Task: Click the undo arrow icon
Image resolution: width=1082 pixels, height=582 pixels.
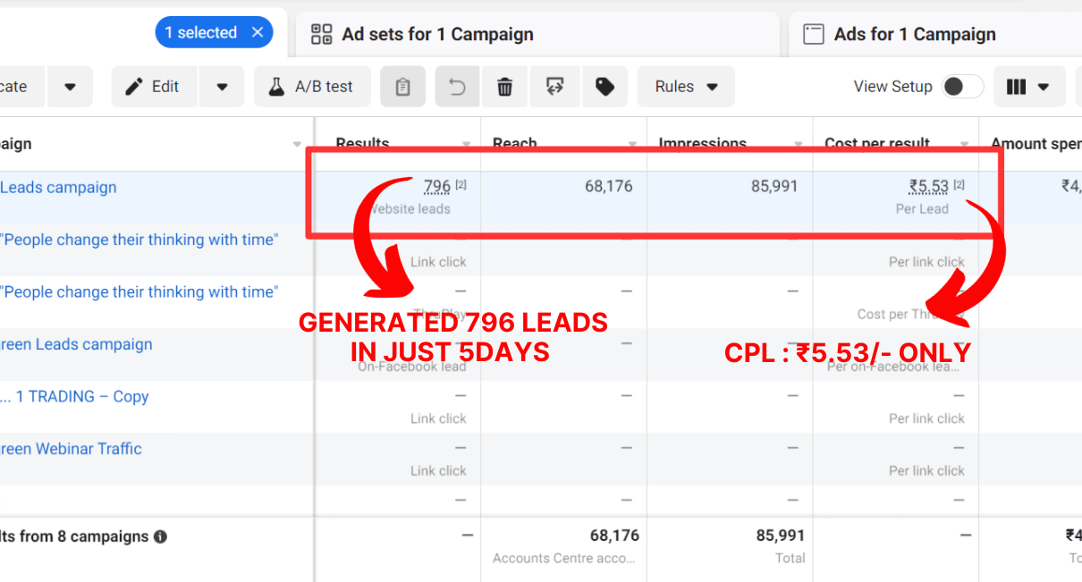Action: click(x=457, y=87)
